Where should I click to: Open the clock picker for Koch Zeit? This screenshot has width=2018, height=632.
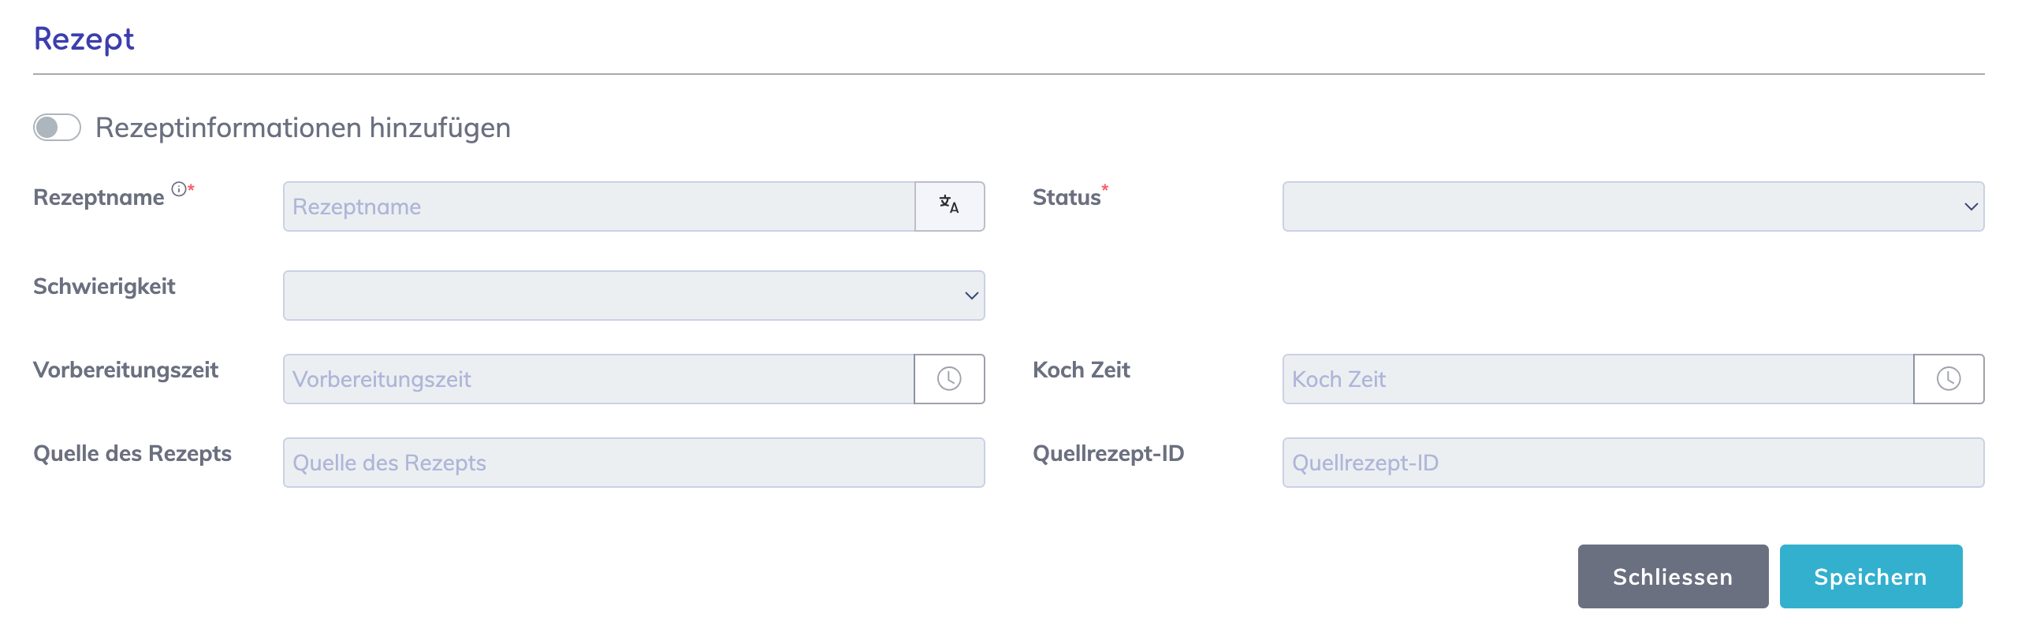(1948, 379)
